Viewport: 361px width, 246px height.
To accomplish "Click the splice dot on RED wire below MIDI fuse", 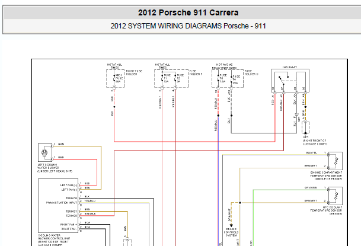I will [x=114, y=107].
